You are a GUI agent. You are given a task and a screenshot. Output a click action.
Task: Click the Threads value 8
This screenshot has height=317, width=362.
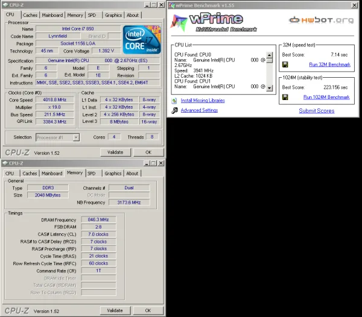[x=152, y=137]
